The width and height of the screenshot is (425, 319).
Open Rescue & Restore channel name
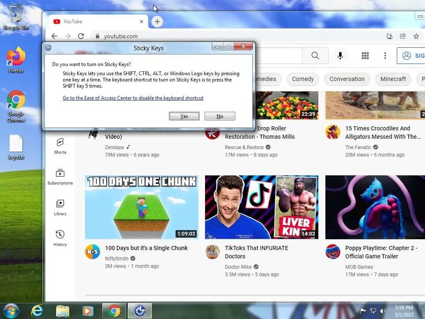[x=244, y=147]
